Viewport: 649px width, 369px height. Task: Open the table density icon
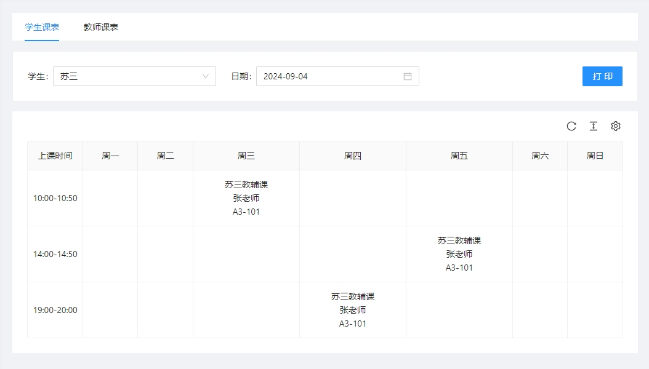pos(594,126)
